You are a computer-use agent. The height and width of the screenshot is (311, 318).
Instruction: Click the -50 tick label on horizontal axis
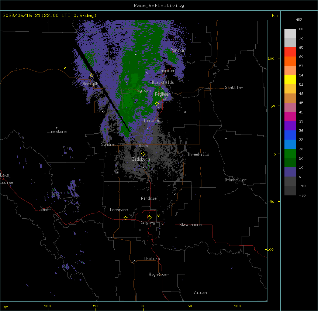(94, 306)
